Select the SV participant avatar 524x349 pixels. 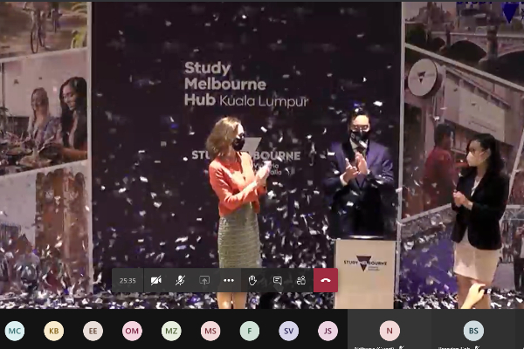pos(289,331)
